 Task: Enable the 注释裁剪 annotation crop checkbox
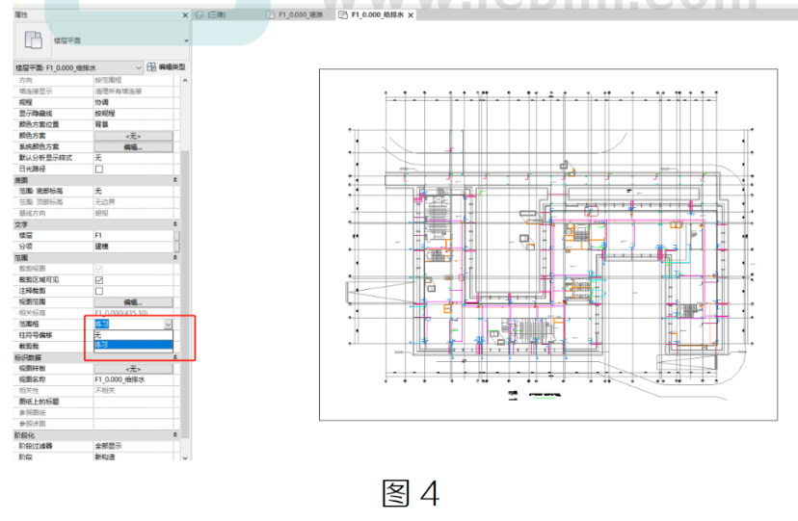click(x=99, y=291)
